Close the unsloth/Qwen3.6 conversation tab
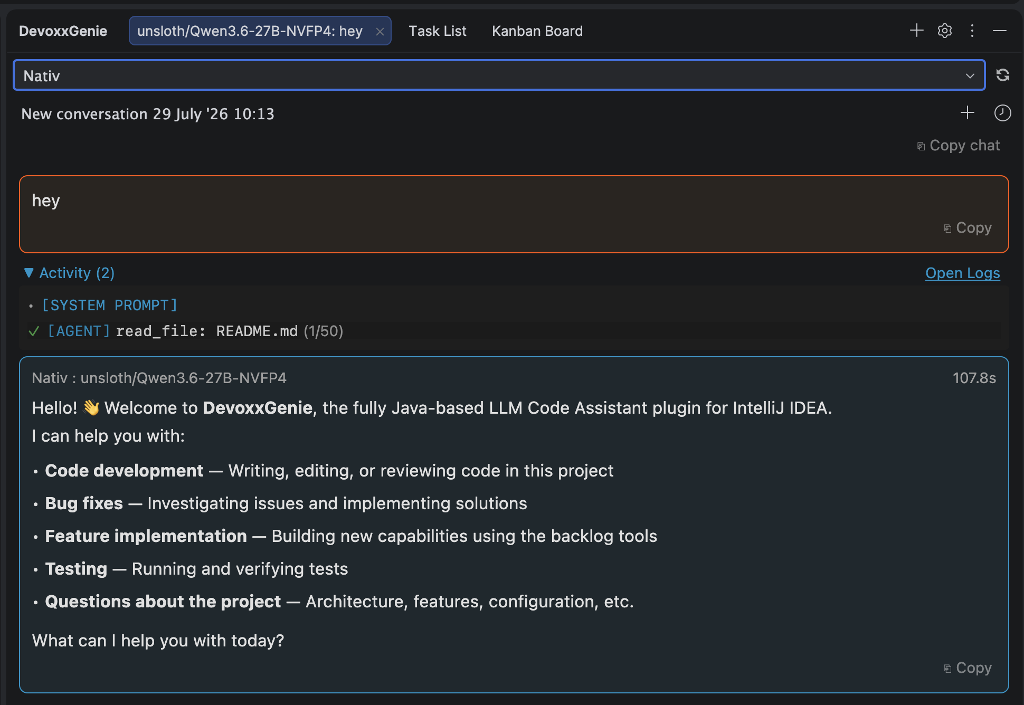 (x=380, y=32)
